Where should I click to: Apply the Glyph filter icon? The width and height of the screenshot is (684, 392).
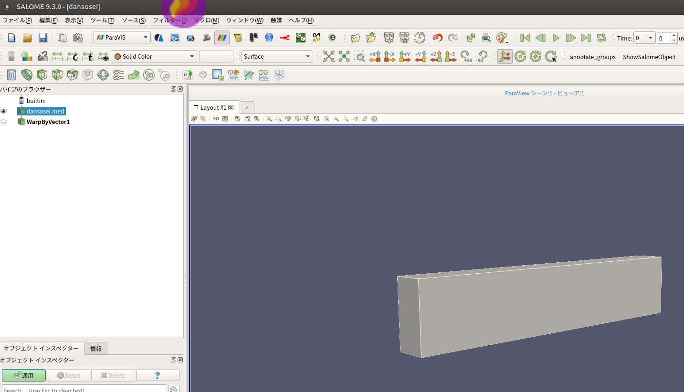[103, 75]
